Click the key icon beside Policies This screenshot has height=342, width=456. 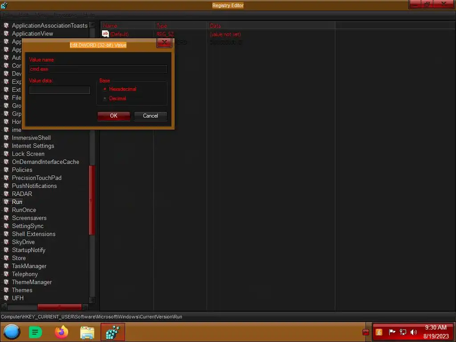pyautogui.click(x=6, y=170)
